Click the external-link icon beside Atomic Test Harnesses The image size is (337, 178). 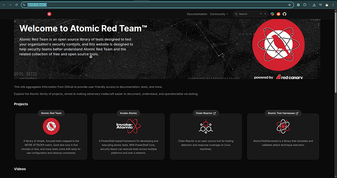pyautogui.click(x=297, y=113)
